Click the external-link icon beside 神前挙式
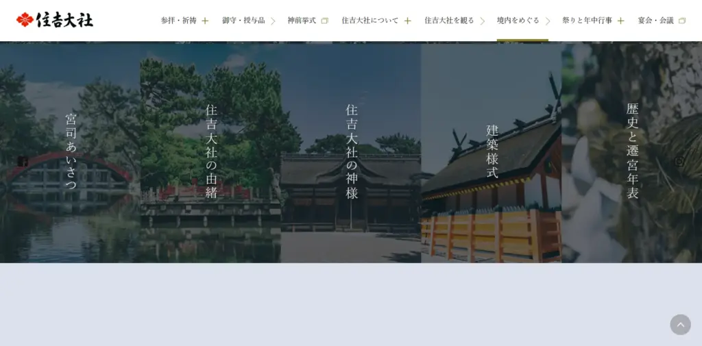 (324, 21)
